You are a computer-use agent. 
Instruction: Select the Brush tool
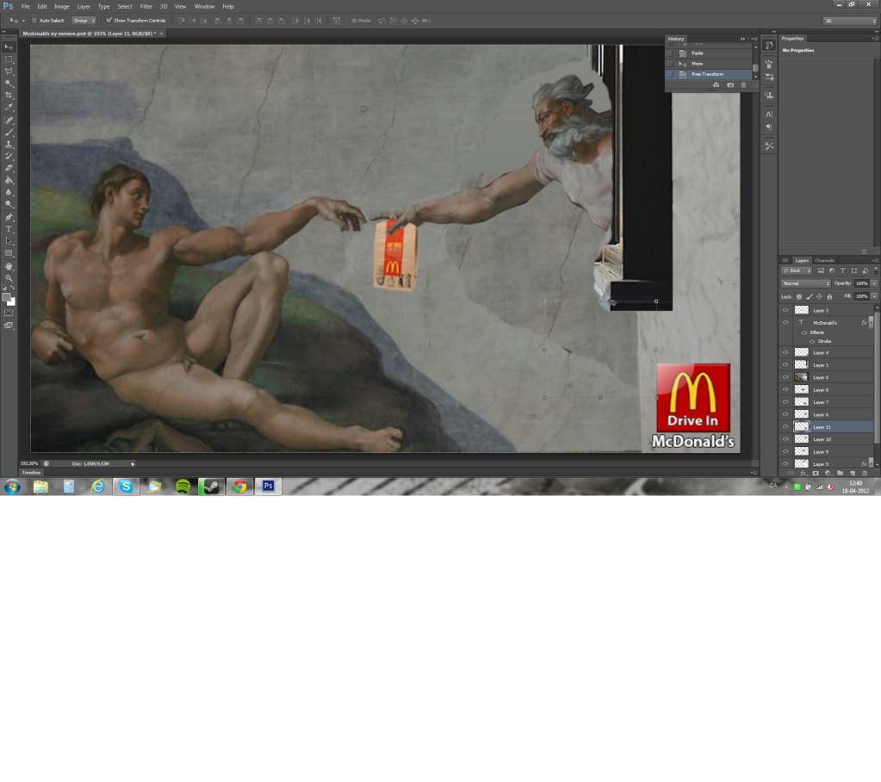[9, 133]
